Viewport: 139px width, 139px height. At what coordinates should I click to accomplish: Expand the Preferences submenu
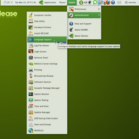click(84, 9)
